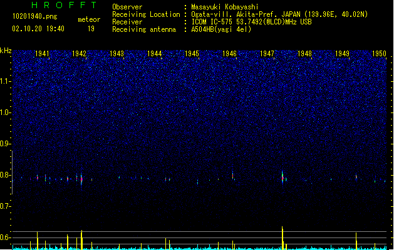Click the HROFFT title text
394x250 pixels.
pos(64,5)
